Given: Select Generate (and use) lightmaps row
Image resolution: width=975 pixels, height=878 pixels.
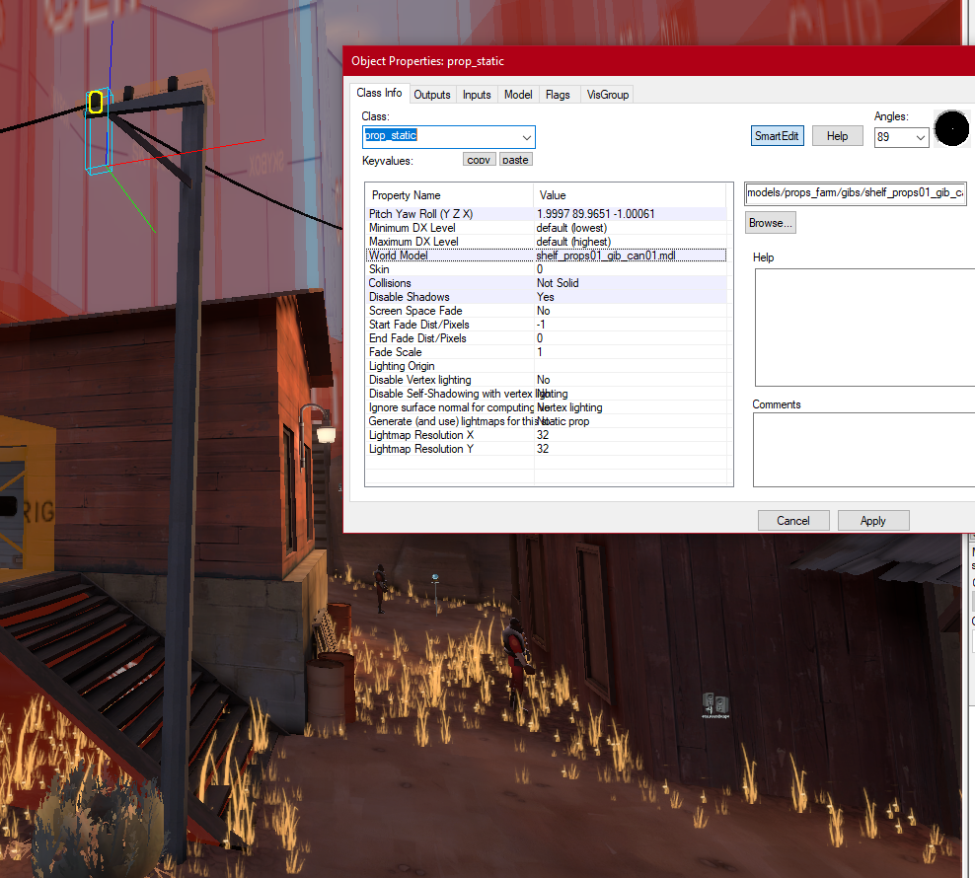Looking at the screenshot, I should [x=546, y=421].
